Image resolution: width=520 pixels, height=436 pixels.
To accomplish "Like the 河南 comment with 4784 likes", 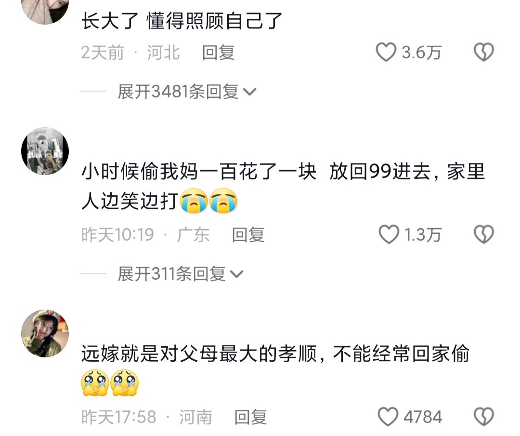I will coord(388,416).
